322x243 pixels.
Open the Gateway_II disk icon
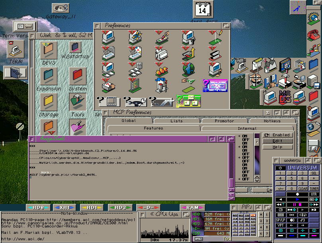coord(61,8)
